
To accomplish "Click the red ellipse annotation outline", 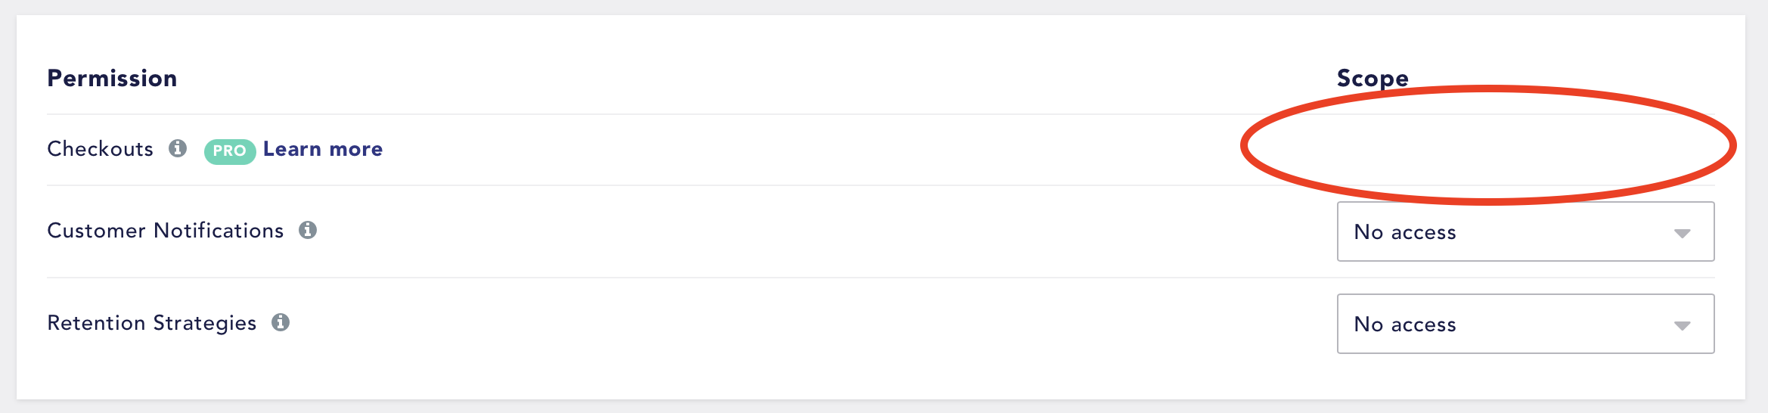I will pos(1488,88).
